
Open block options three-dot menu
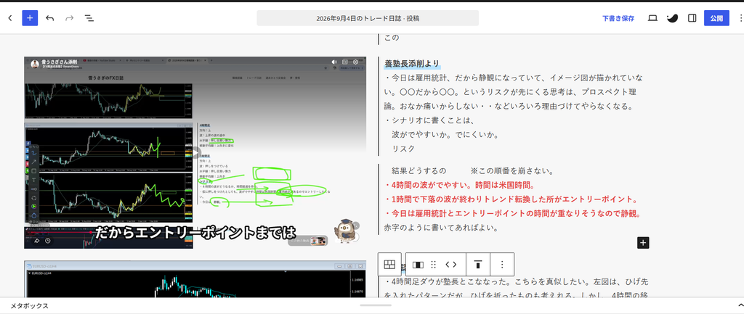pos(502,265)
